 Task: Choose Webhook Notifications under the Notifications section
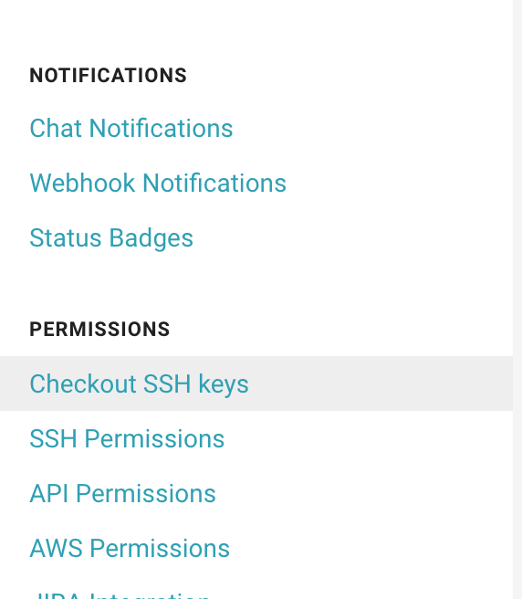tap(158, 183)
